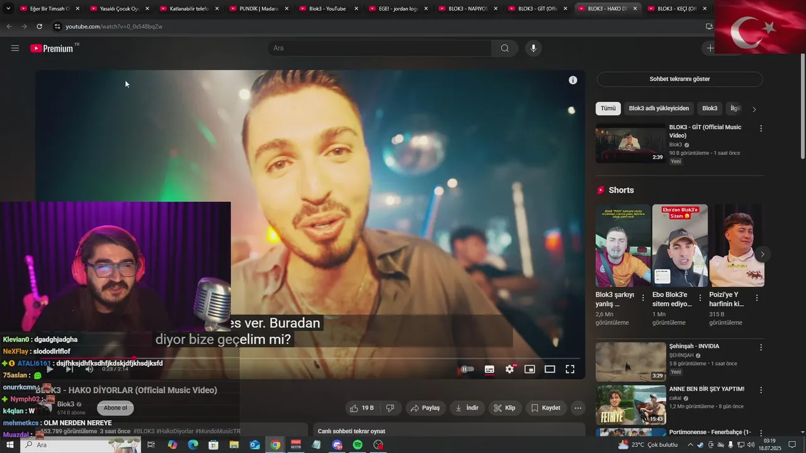The image size is (806, 453).
Task: Select 'Blok3 adlı yükleyiciden' filter chip
Action: (x=659, y=108)
